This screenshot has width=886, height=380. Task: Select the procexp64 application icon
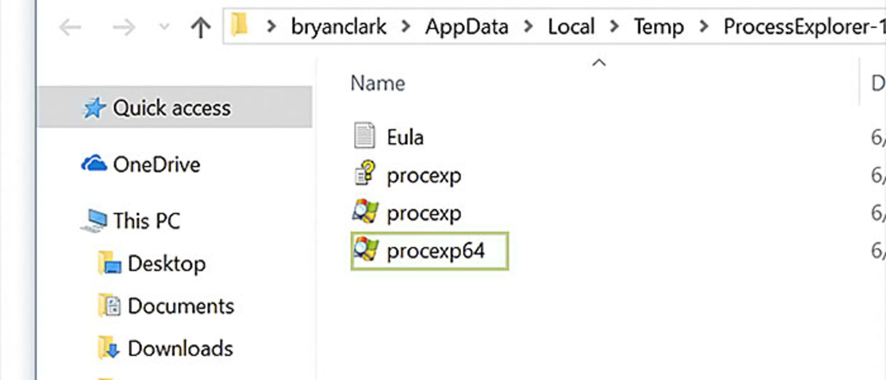pos(365,249)
